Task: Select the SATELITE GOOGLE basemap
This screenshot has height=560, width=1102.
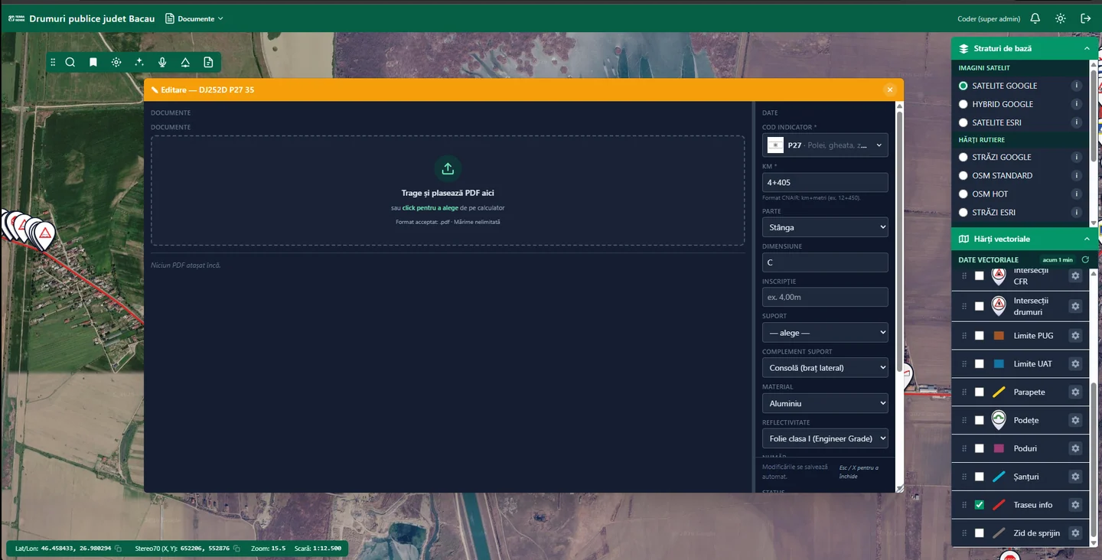Action: 963,86
